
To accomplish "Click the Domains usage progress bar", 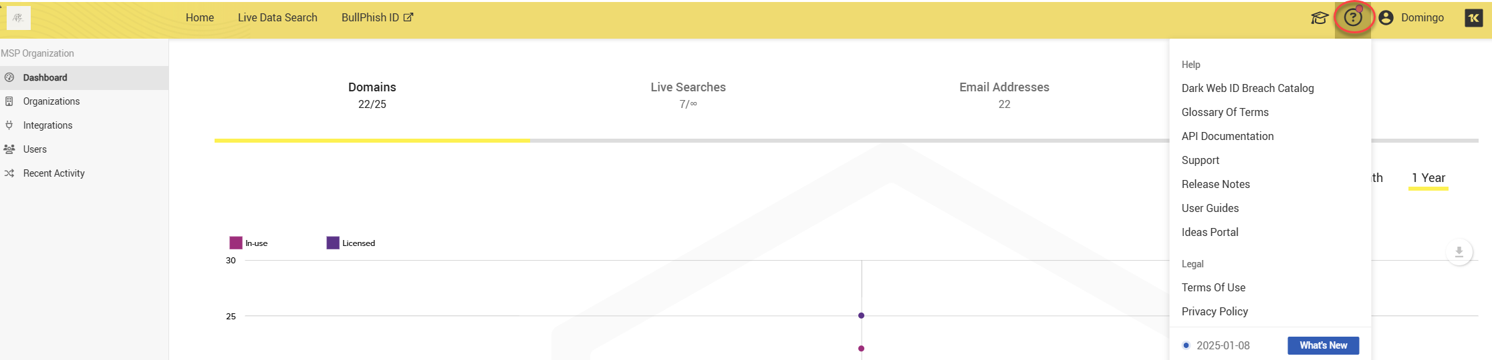I will pyautogui.click(x=372, y=141).
